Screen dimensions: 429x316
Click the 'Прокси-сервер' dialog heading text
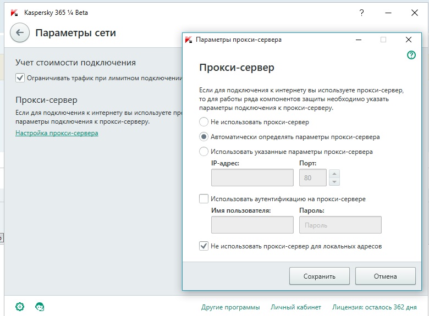(237, 67)
